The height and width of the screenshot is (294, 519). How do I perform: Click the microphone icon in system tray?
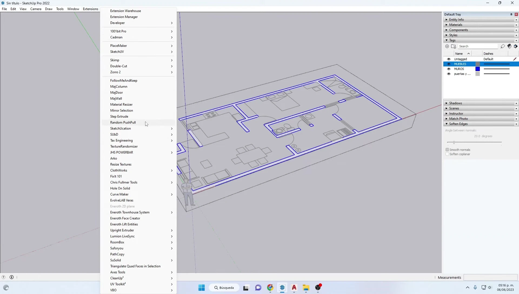[x=475, y=288]
